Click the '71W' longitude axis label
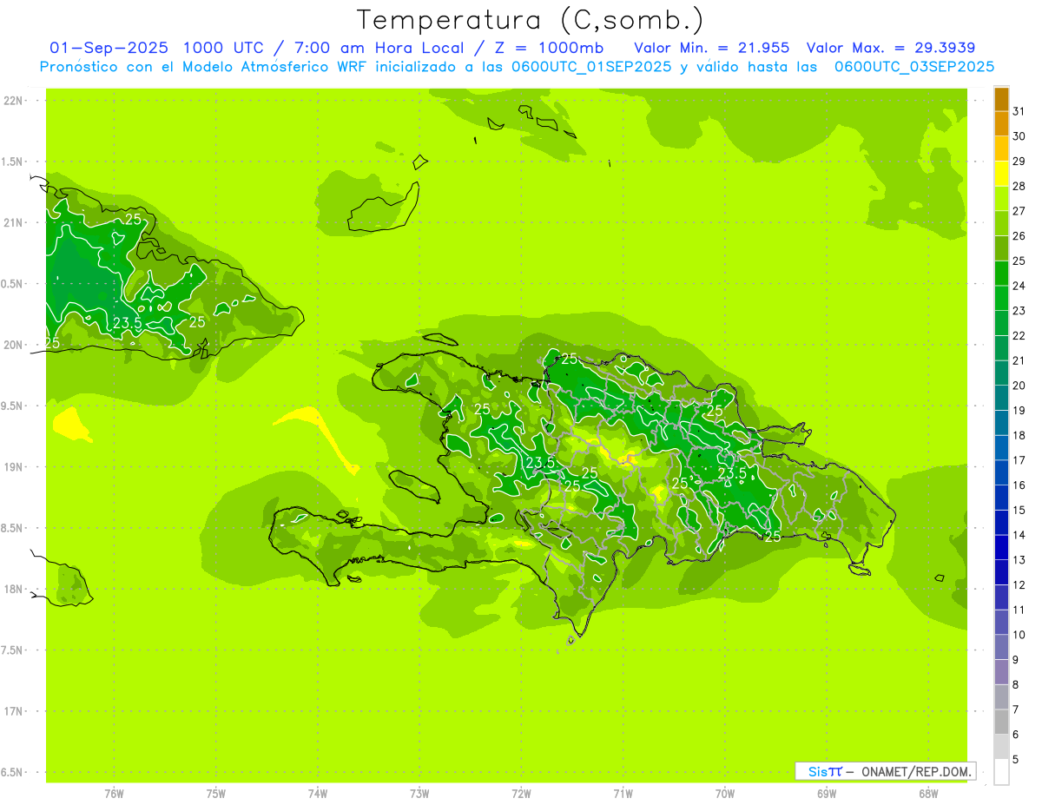Screen dimensions: 1042x805 [x=623, y=794]
